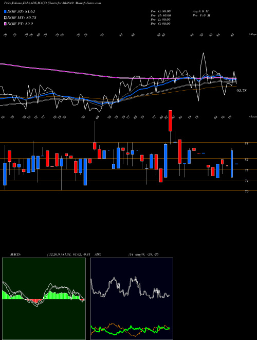Image resolution: width=257 pixels, height=340 pixels.
Task: Click the blue DOW ST legend swatch
Action: (6, 11)
